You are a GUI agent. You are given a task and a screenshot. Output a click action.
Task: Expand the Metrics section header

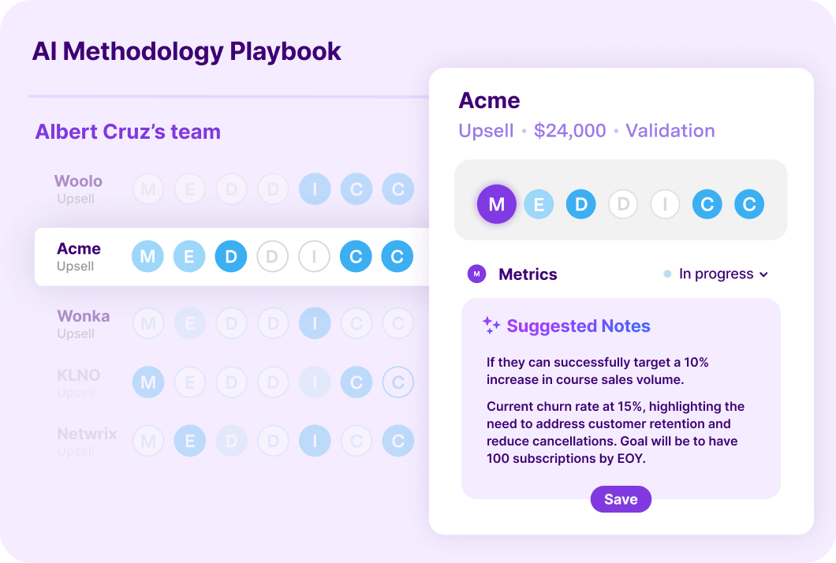tap(528, 274)
